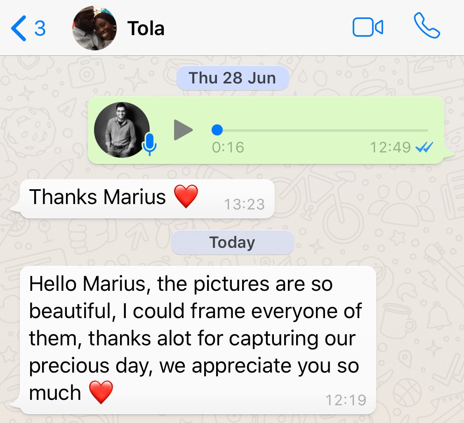Click the 13:23 message timestamp
Viewport: 464px width, 423px height.
click(244, 204)
